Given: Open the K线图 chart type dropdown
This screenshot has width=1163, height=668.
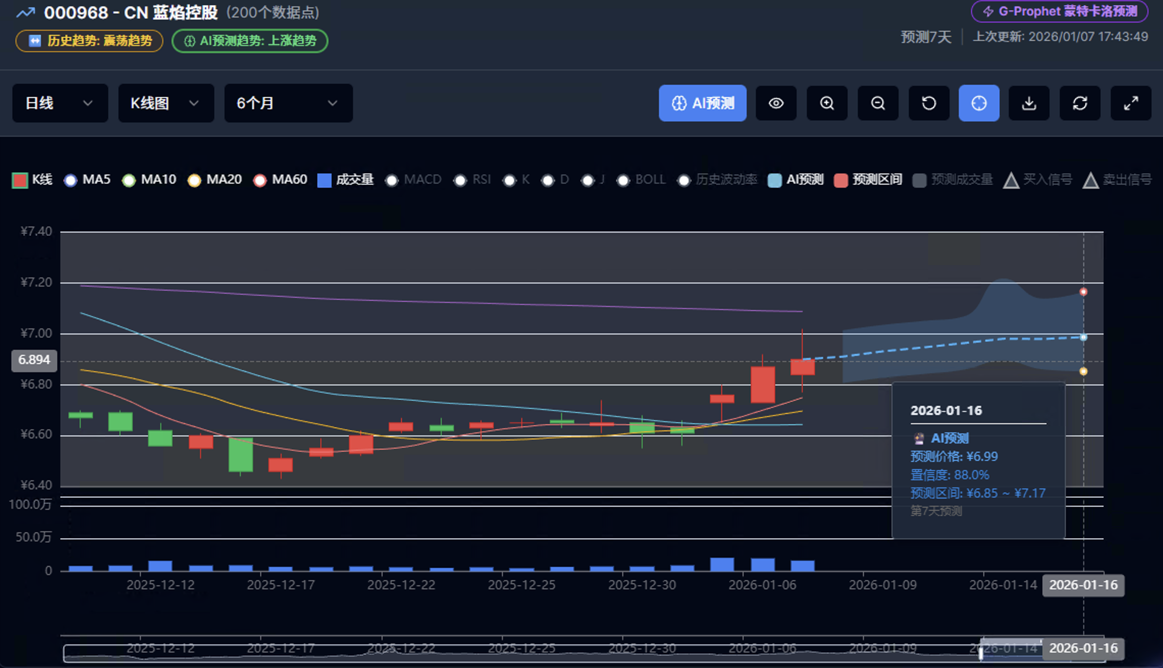Looking at the screenshot, I should tap(166, 103).
